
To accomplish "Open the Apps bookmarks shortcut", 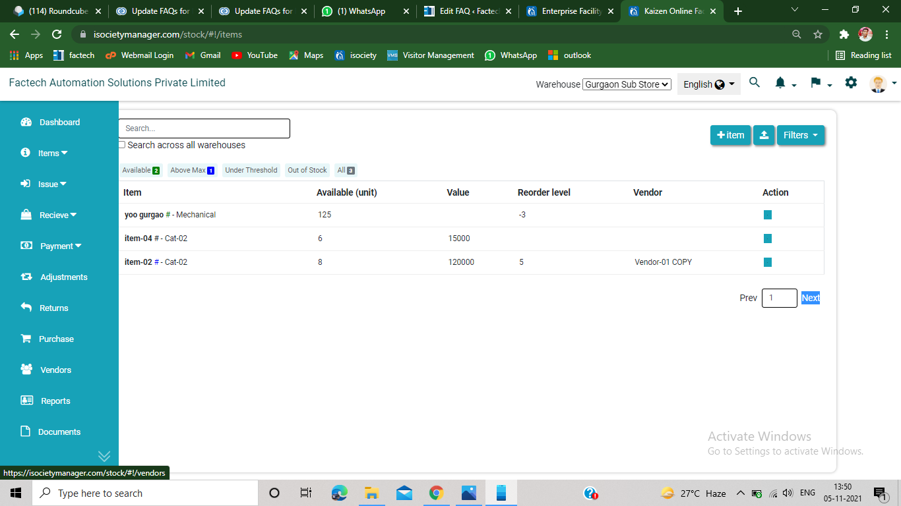I will pyautogui.click(x=26, y=55).
